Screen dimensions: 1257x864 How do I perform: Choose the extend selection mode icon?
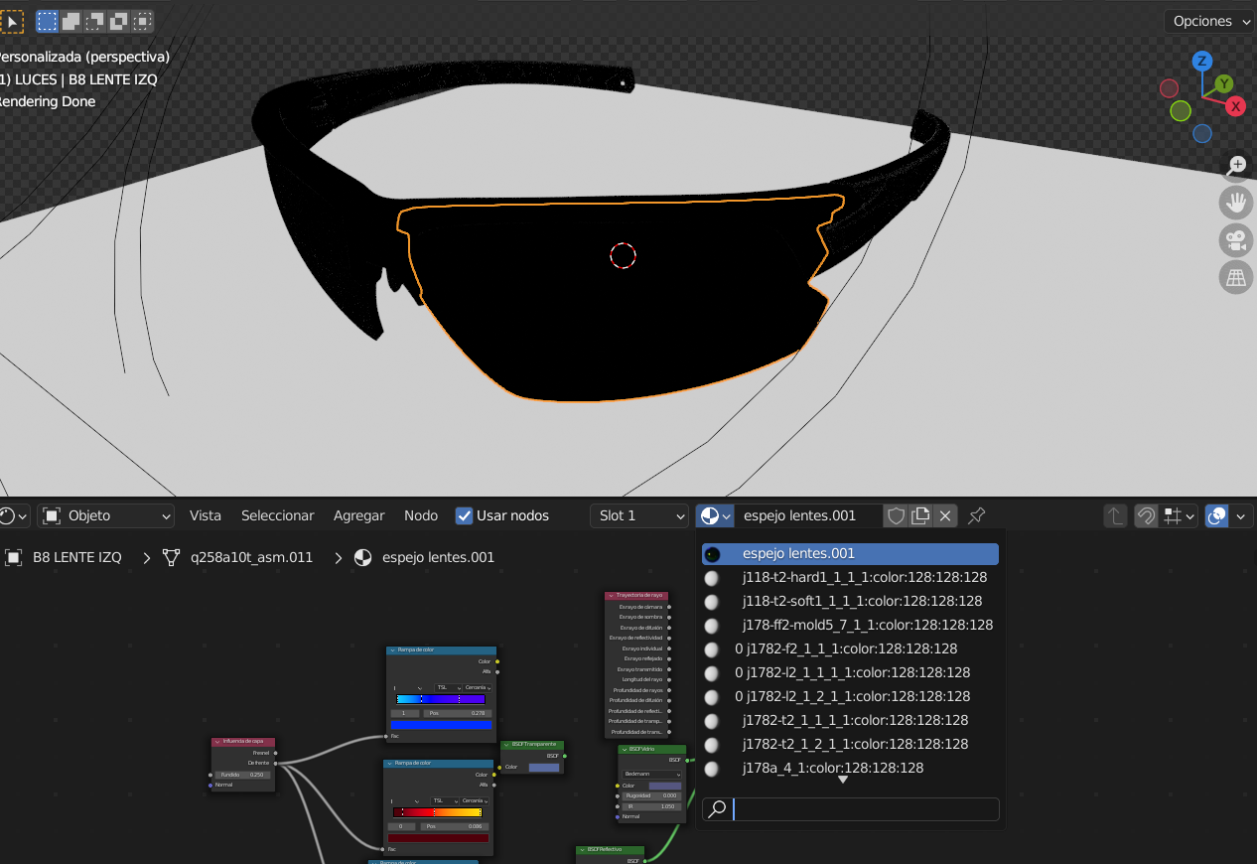tap(71, 21)
